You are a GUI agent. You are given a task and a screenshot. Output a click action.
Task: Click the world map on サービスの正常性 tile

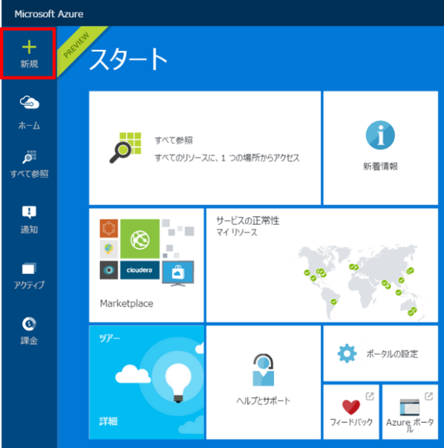358,281
